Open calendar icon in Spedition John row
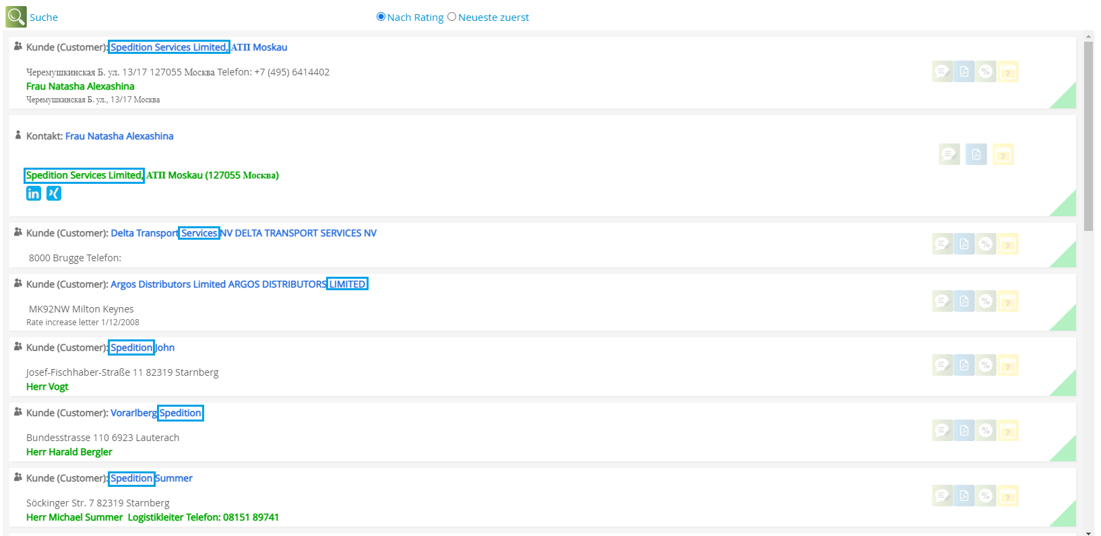 tap(1008, 365)
